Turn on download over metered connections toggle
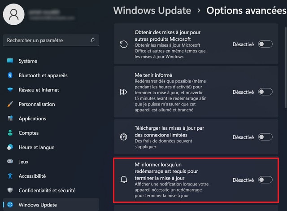The image size is (287, 211). 265,137
